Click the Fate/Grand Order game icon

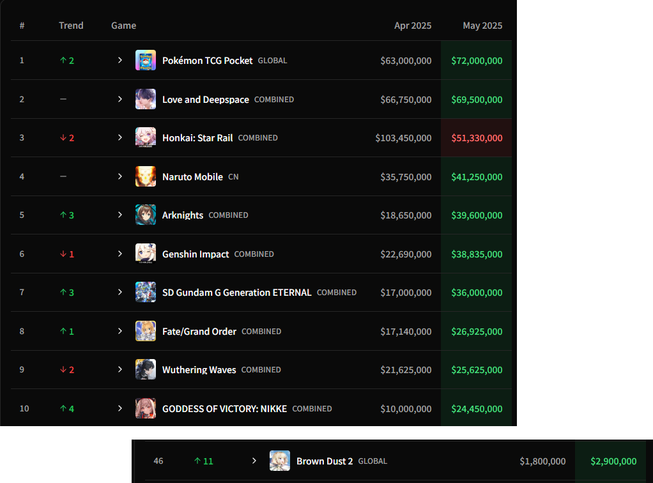click(145, 331)
